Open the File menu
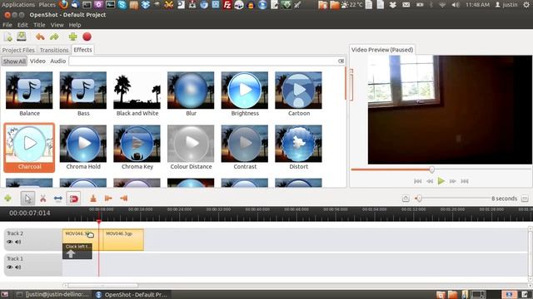 pyautogui.click(x=7, y=25)
